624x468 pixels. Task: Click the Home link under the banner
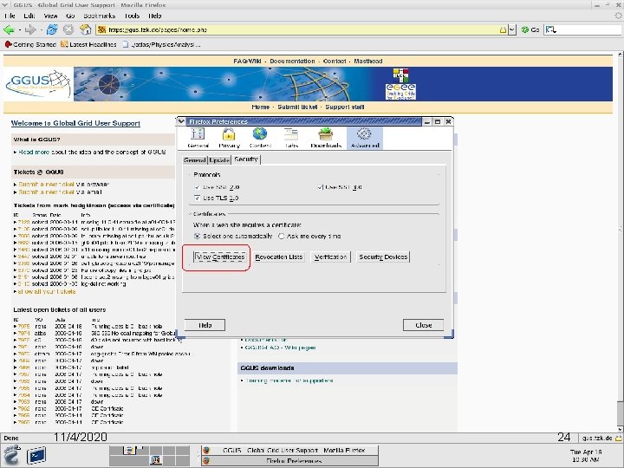pos(260,107)
